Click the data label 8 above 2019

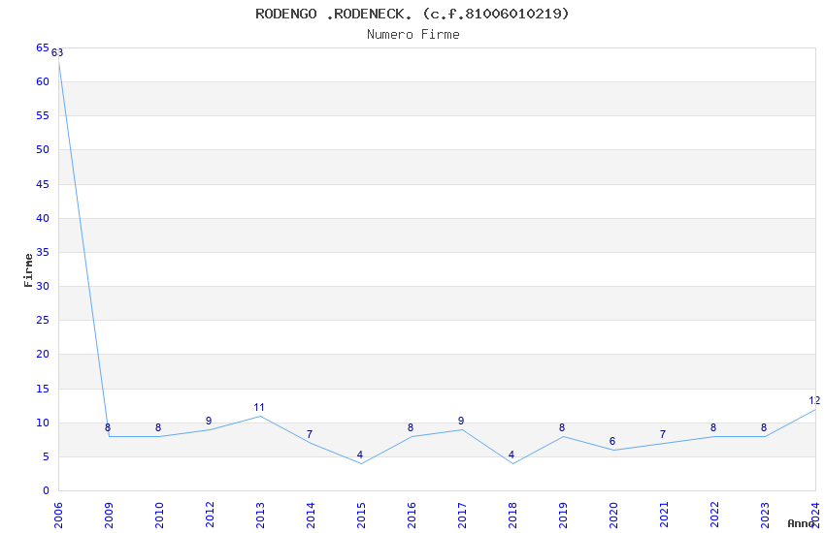click(x=562, y=428)
